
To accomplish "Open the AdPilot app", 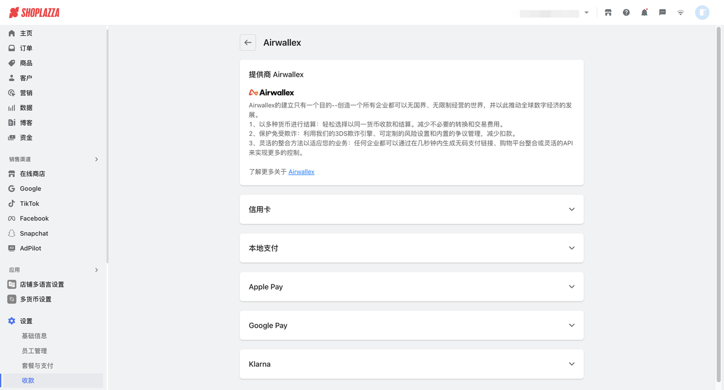I will pos(30,248).
